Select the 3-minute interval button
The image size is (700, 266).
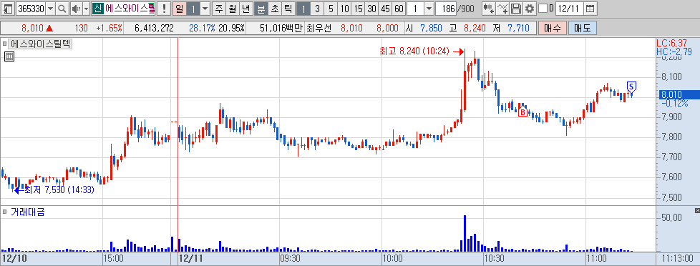[x=317, y=9]
